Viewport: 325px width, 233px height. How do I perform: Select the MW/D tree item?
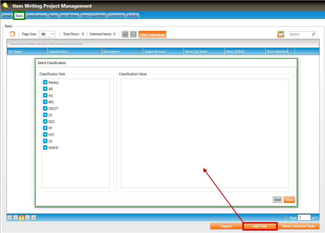[x=53, y=148]
